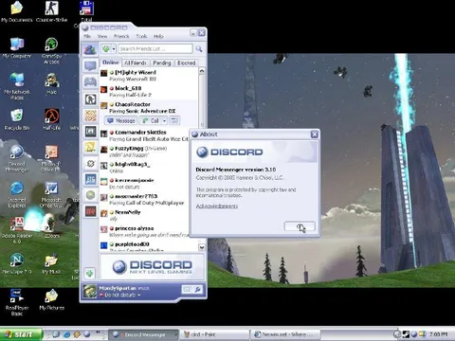Select the orange patterned server icon in the sidebar
The height and width of the screenshot is (341, 455).
[x=91, y=116]
